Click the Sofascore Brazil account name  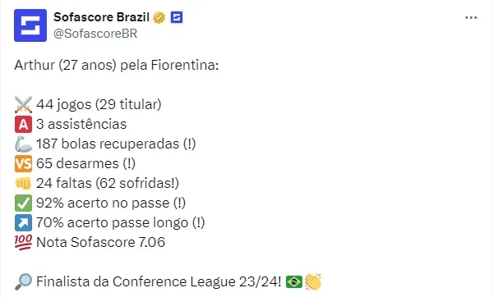click(101, 17)
